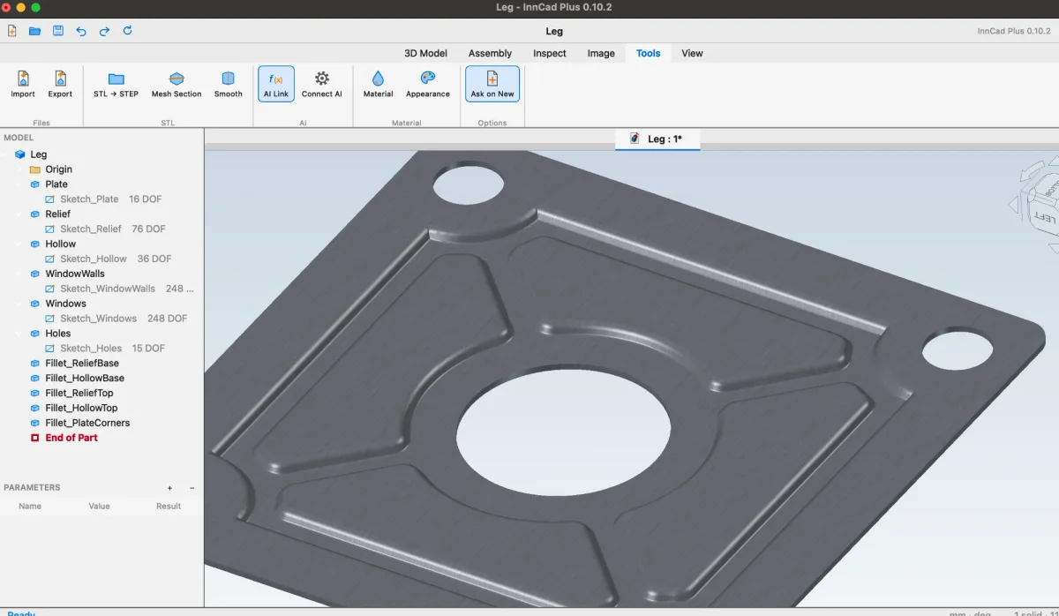Launch the STL → STEP converter
Image resolution: width=1059 pixels, height=616 pixels.
[116, 85]
